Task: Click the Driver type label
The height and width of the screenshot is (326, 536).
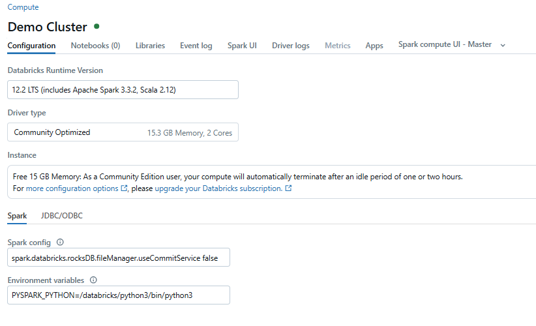Action: [x=27, y=113]
